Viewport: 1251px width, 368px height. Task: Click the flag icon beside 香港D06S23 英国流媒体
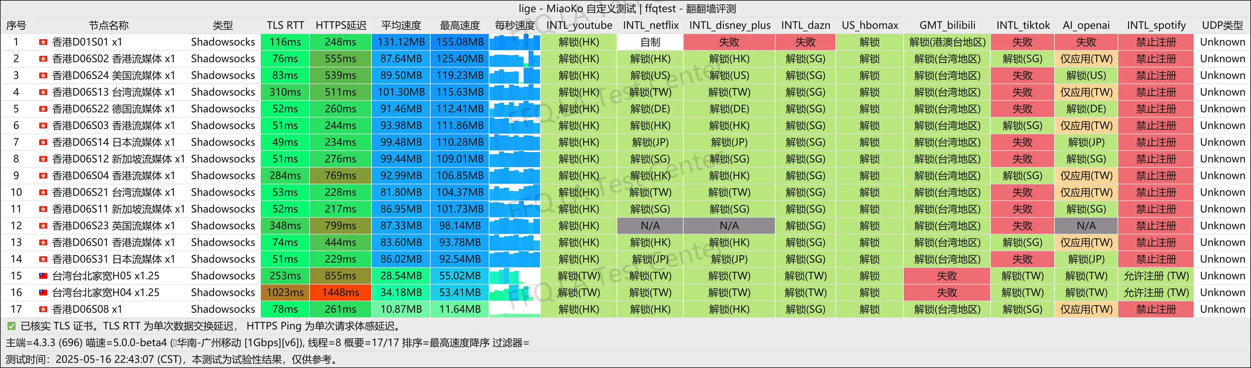point(43,226)
